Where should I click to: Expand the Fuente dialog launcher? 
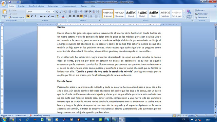[66, 20]
